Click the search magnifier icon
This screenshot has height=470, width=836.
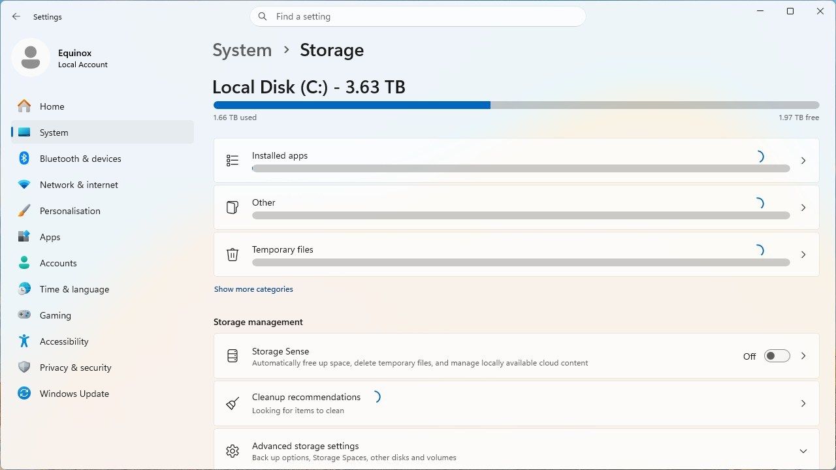coord(263,16)
